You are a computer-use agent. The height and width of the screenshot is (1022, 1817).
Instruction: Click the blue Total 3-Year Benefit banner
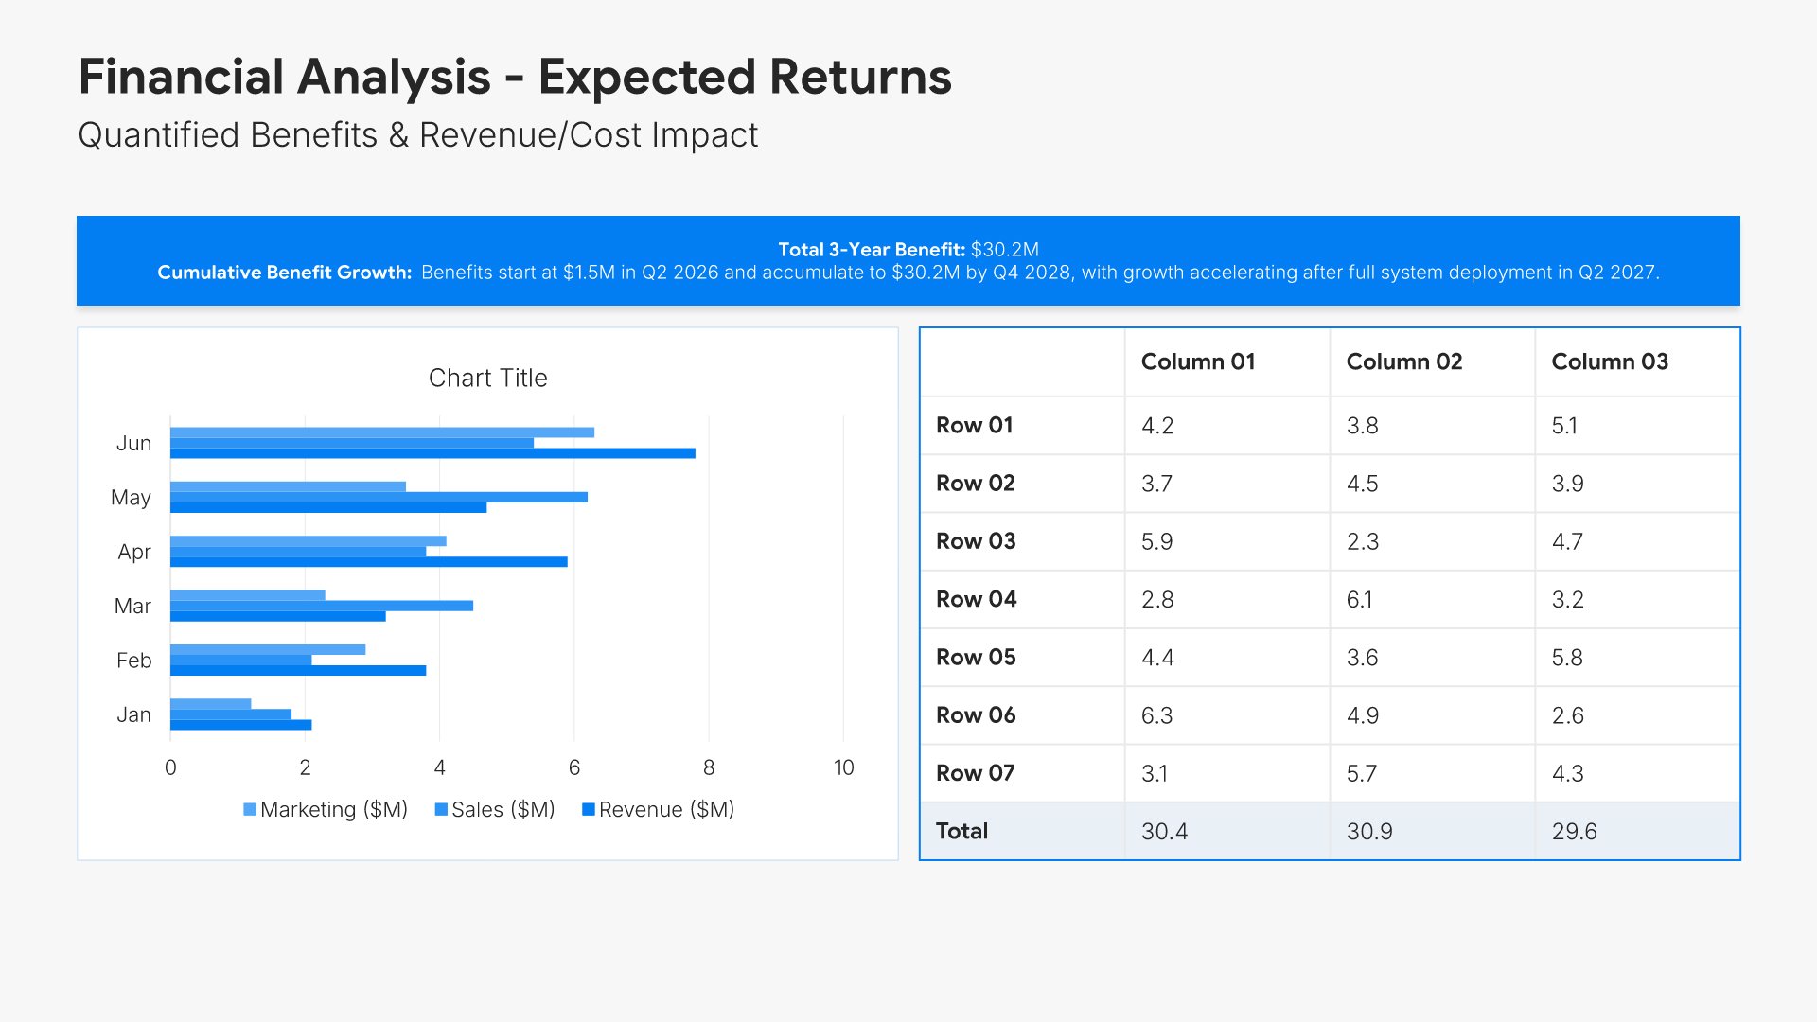[908, 261]
